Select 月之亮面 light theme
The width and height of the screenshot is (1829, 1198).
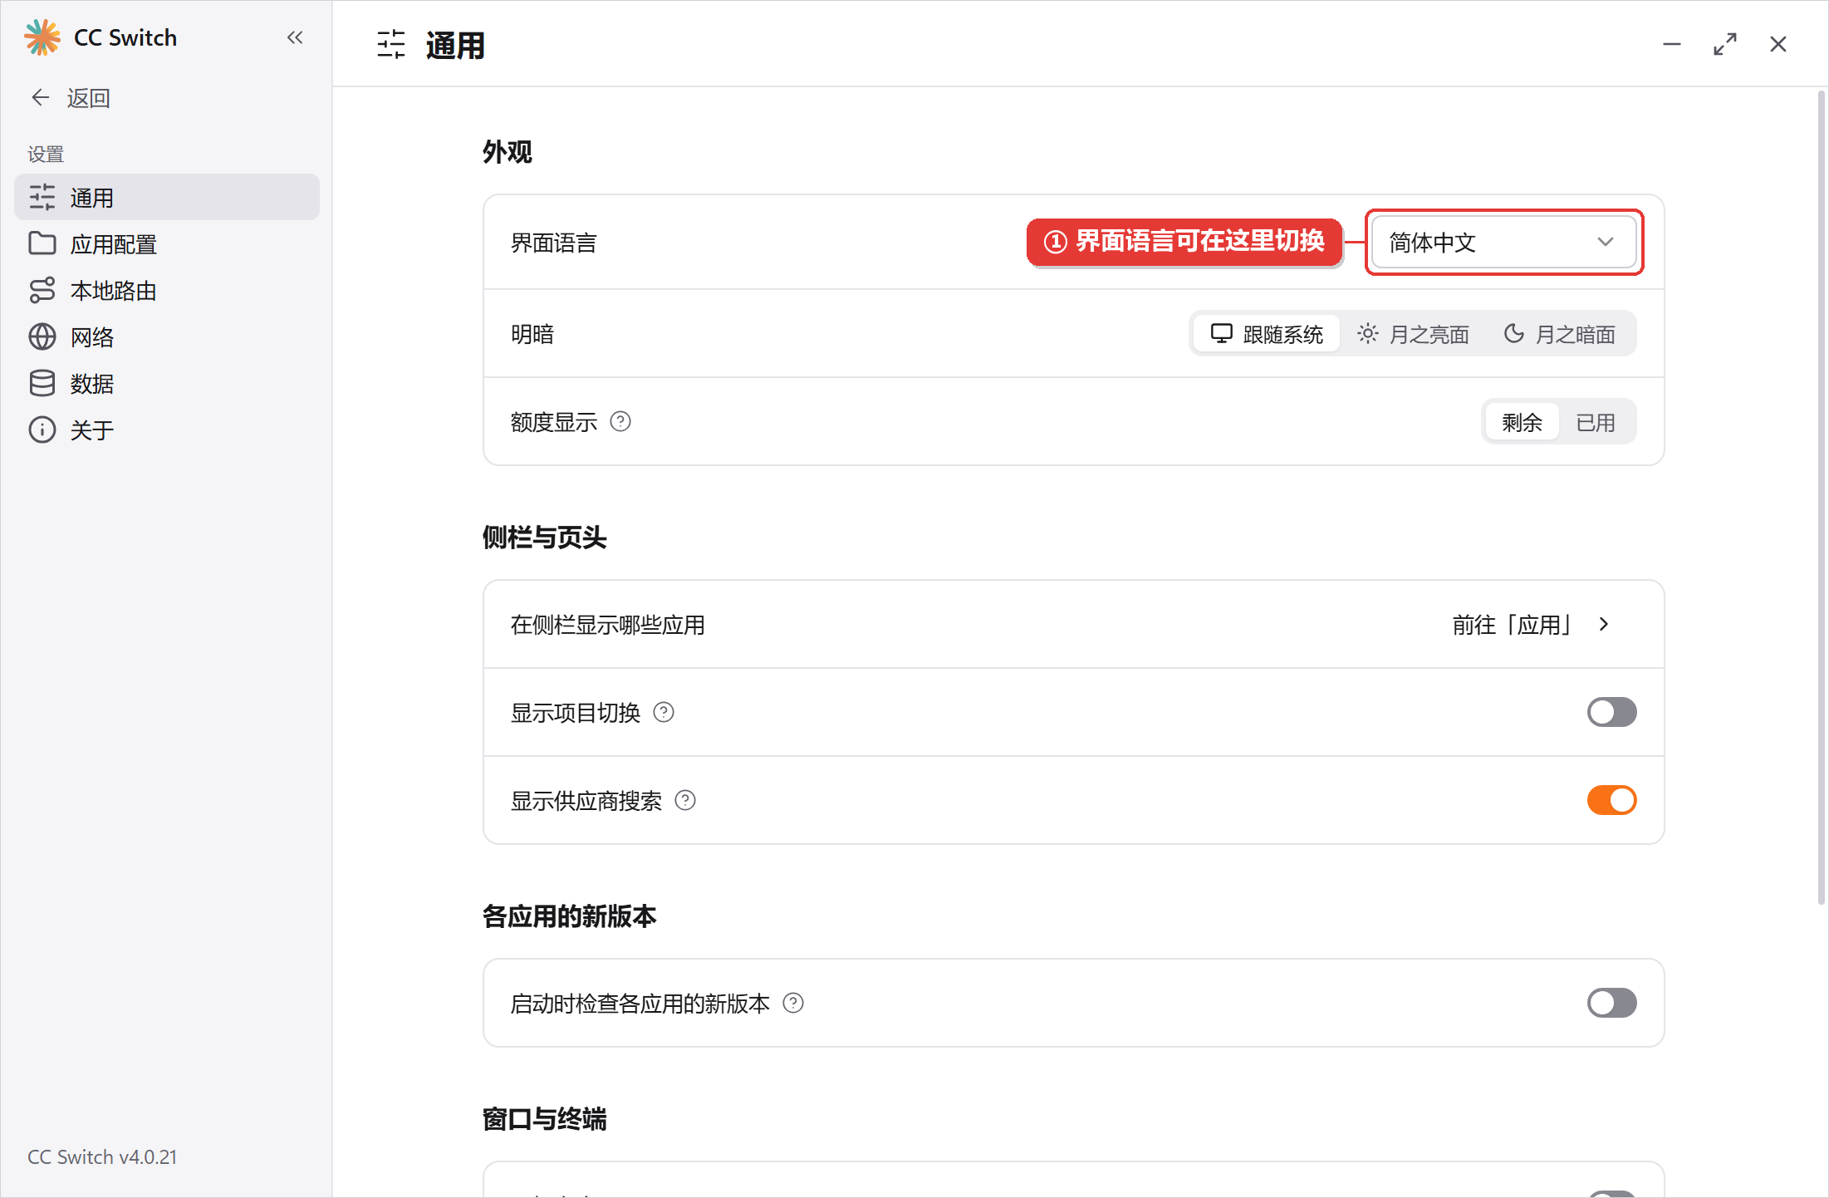(x=1413, y=334)
